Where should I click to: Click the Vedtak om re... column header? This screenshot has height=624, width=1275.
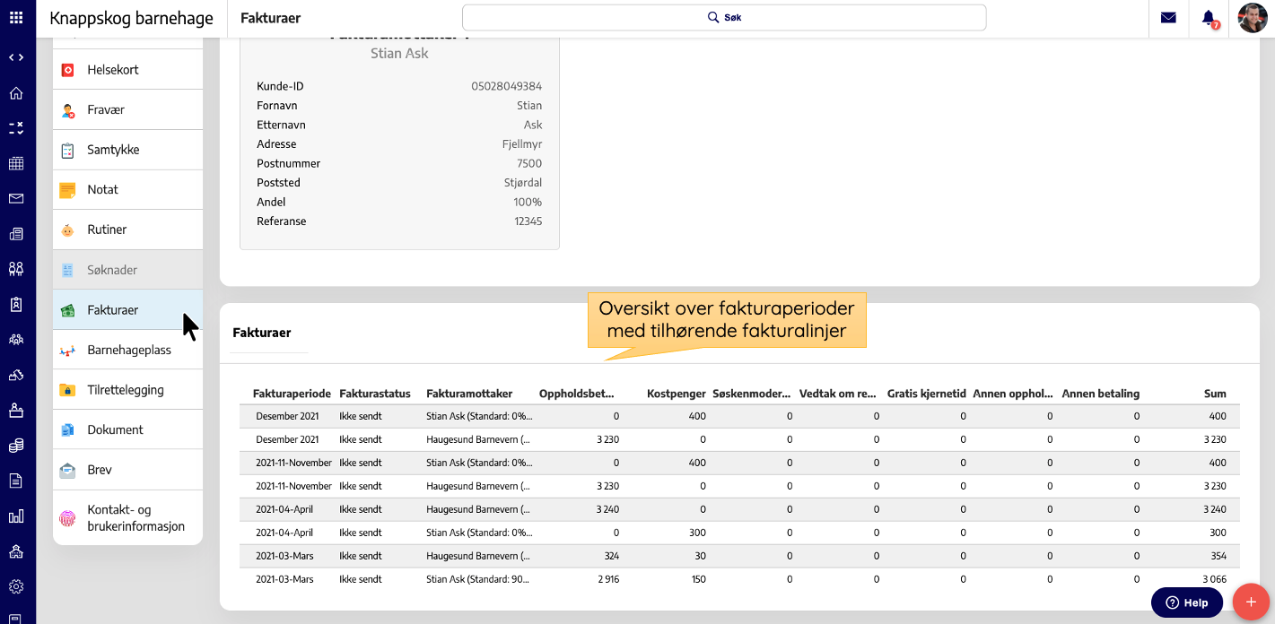(838, 394)
